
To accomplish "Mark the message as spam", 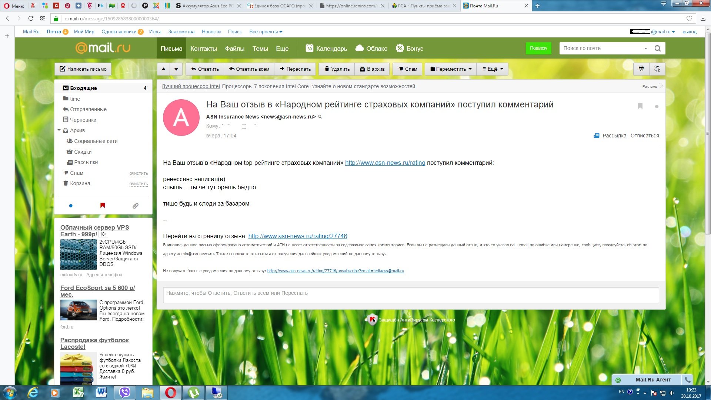I will point(407,69).
